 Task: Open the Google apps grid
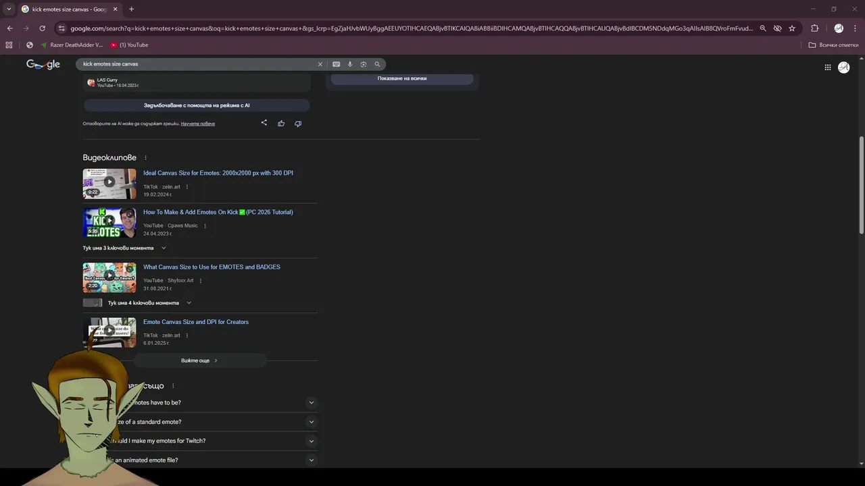[827, 67]
